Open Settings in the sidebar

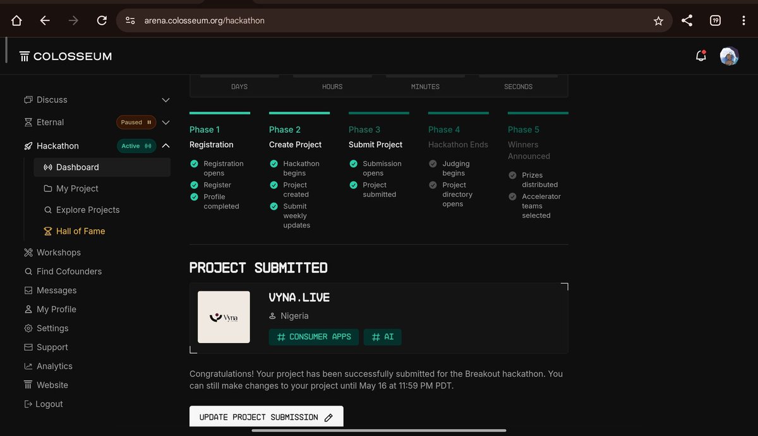click(x=52, y=328)
